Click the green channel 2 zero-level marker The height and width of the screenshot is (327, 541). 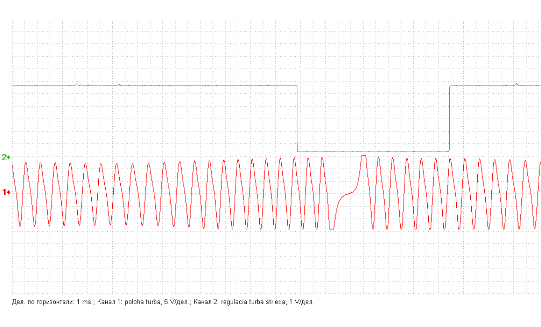pyautogui.click(x=6, y=157)
